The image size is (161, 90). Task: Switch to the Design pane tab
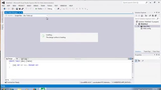point(9,59)
